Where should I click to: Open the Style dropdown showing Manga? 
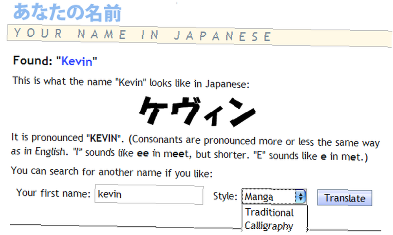coord(274,196)
